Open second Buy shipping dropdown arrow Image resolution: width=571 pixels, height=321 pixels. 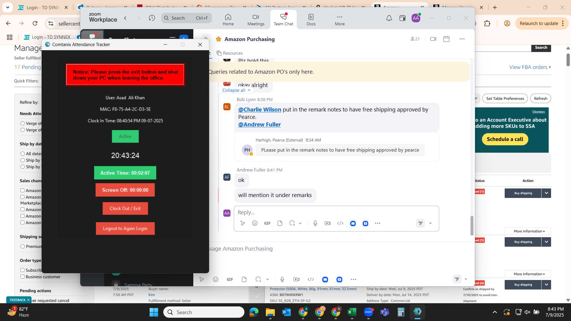tap(546, 242)
